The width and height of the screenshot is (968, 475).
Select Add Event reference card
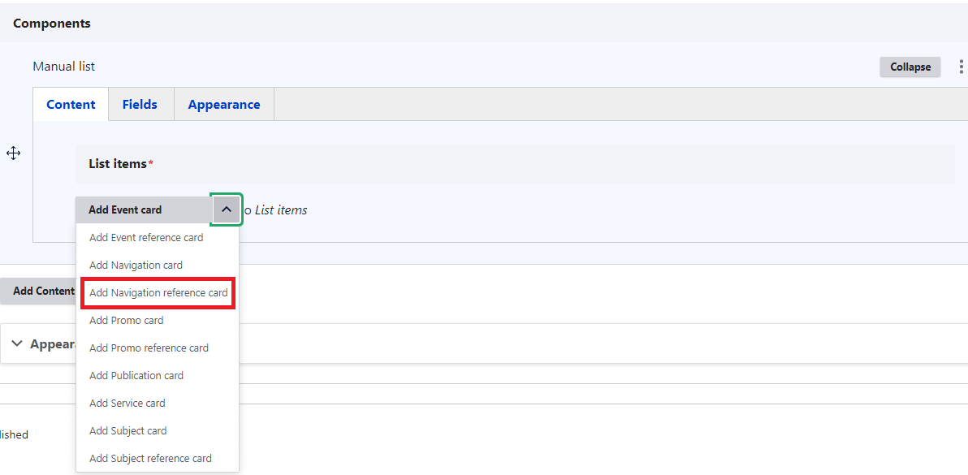tap(146, 238)
